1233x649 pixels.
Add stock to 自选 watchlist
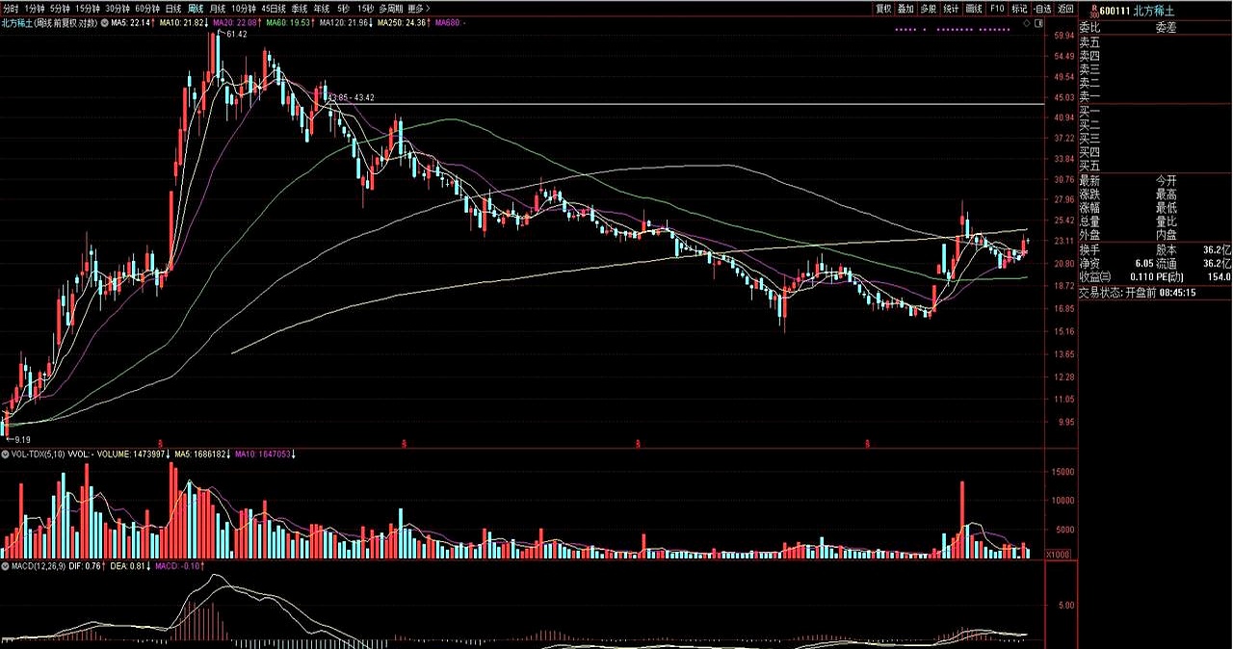[x=1042, y=8]
